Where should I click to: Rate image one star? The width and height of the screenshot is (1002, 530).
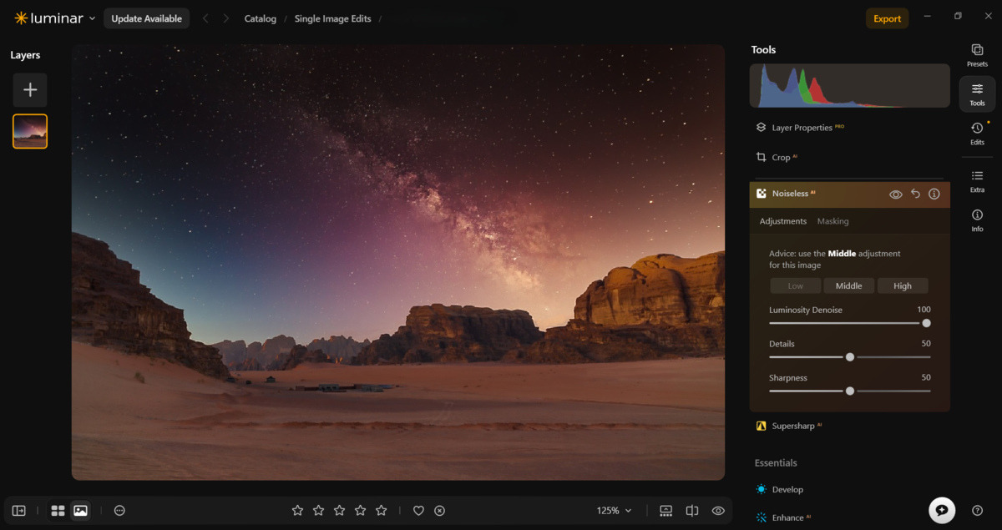click(297, 510)
